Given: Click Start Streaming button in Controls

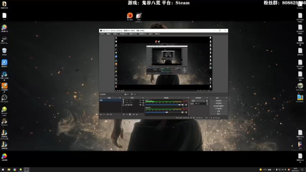Looking at the screenshot, I should click(x=218, y=101).
